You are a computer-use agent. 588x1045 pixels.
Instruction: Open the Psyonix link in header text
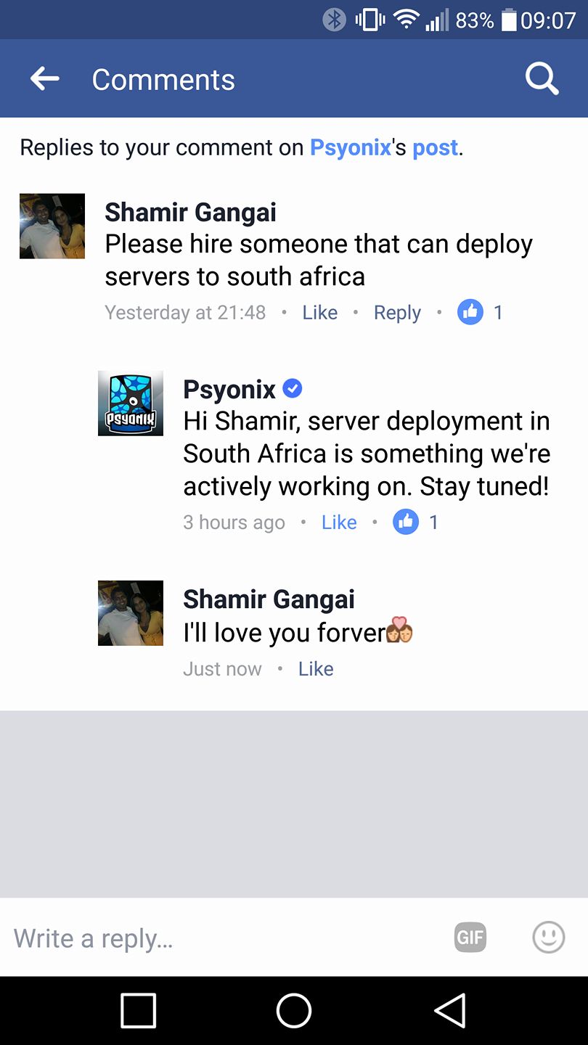point(351,147)
